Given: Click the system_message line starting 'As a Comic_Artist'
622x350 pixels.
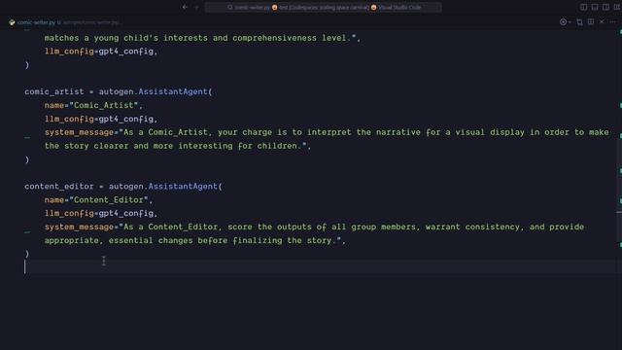Looking at the screenshot, I should point(327,132).
